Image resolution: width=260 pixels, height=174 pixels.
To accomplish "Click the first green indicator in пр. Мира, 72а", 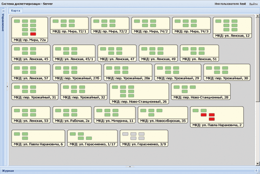I will click(17, 21).
